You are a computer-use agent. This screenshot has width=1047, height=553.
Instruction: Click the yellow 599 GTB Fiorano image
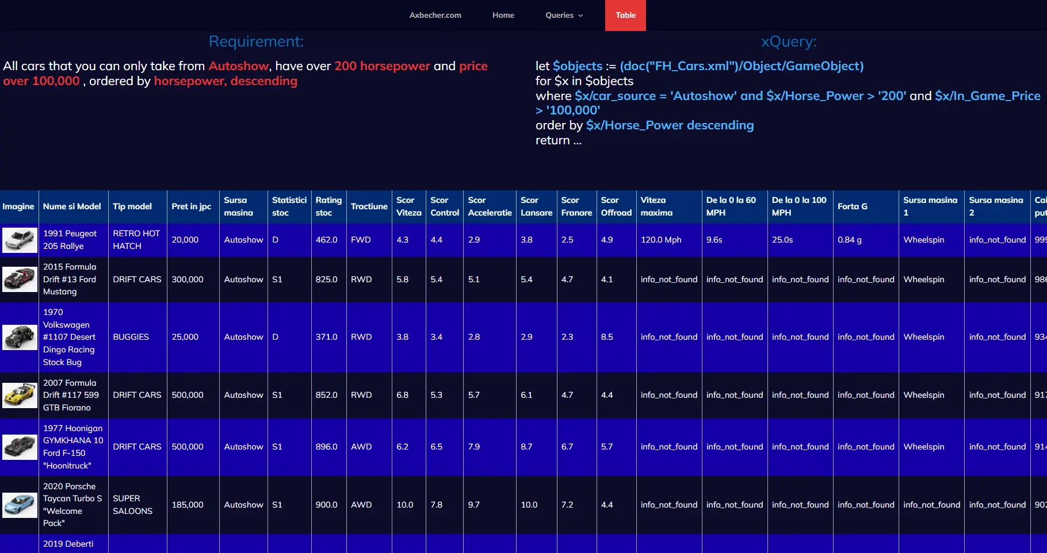pyautogui.click(x=20, y=395)
